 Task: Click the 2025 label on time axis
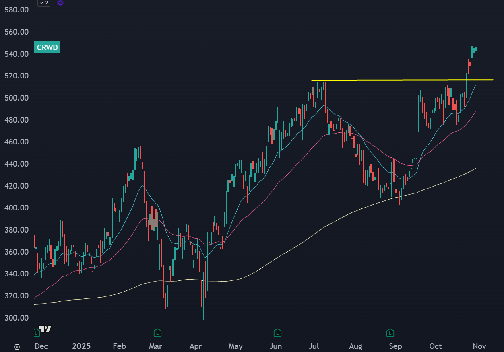click(x=81, y=346)
